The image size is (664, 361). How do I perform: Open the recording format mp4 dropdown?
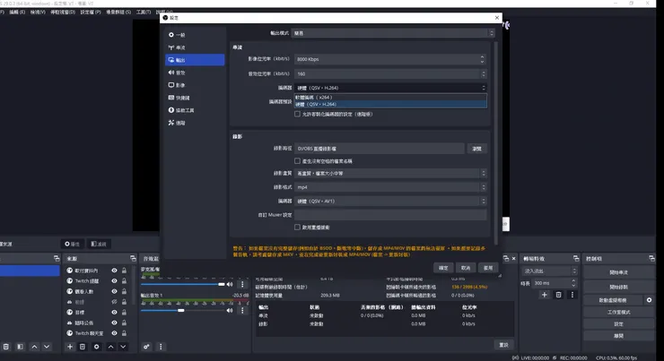point(390,187)
